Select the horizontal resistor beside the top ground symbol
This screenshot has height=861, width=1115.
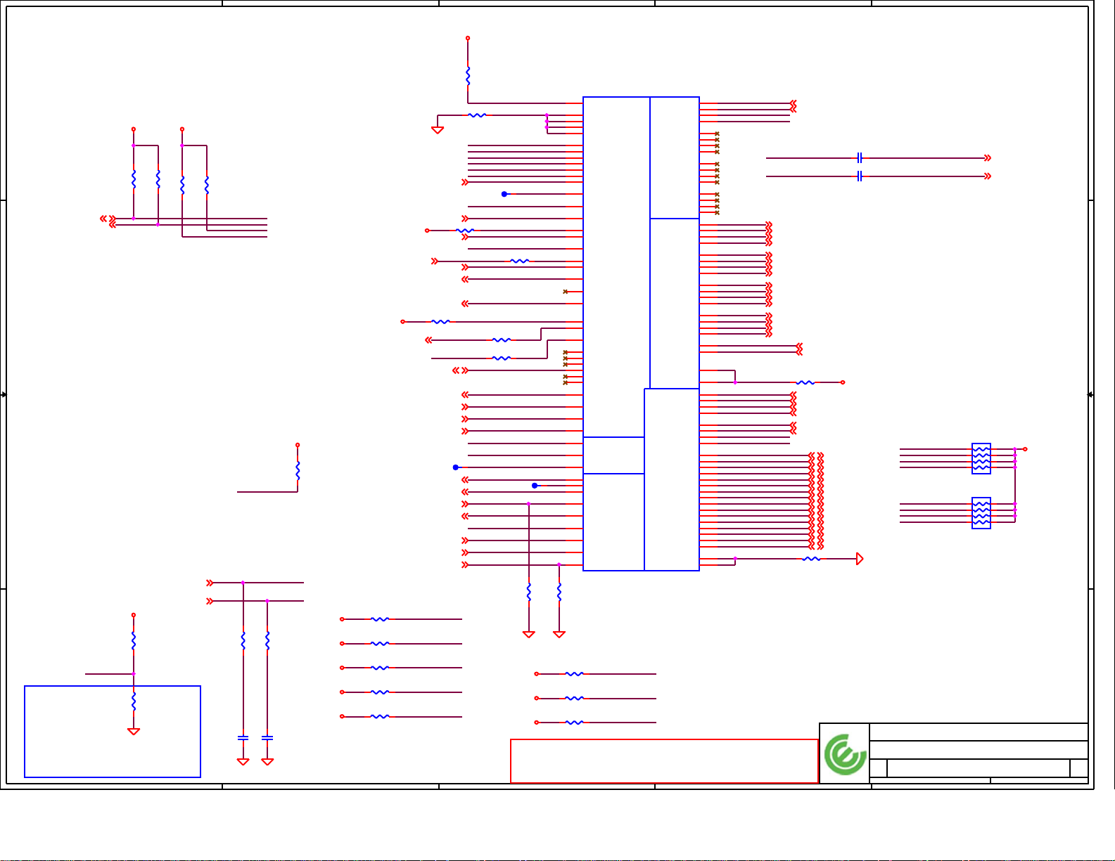(477, 115)
